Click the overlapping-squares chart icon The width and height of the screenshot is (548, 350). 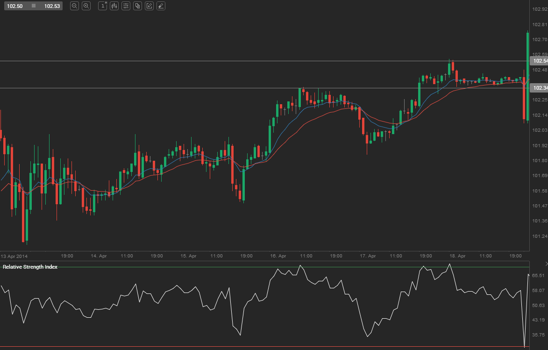pos(137,6)
